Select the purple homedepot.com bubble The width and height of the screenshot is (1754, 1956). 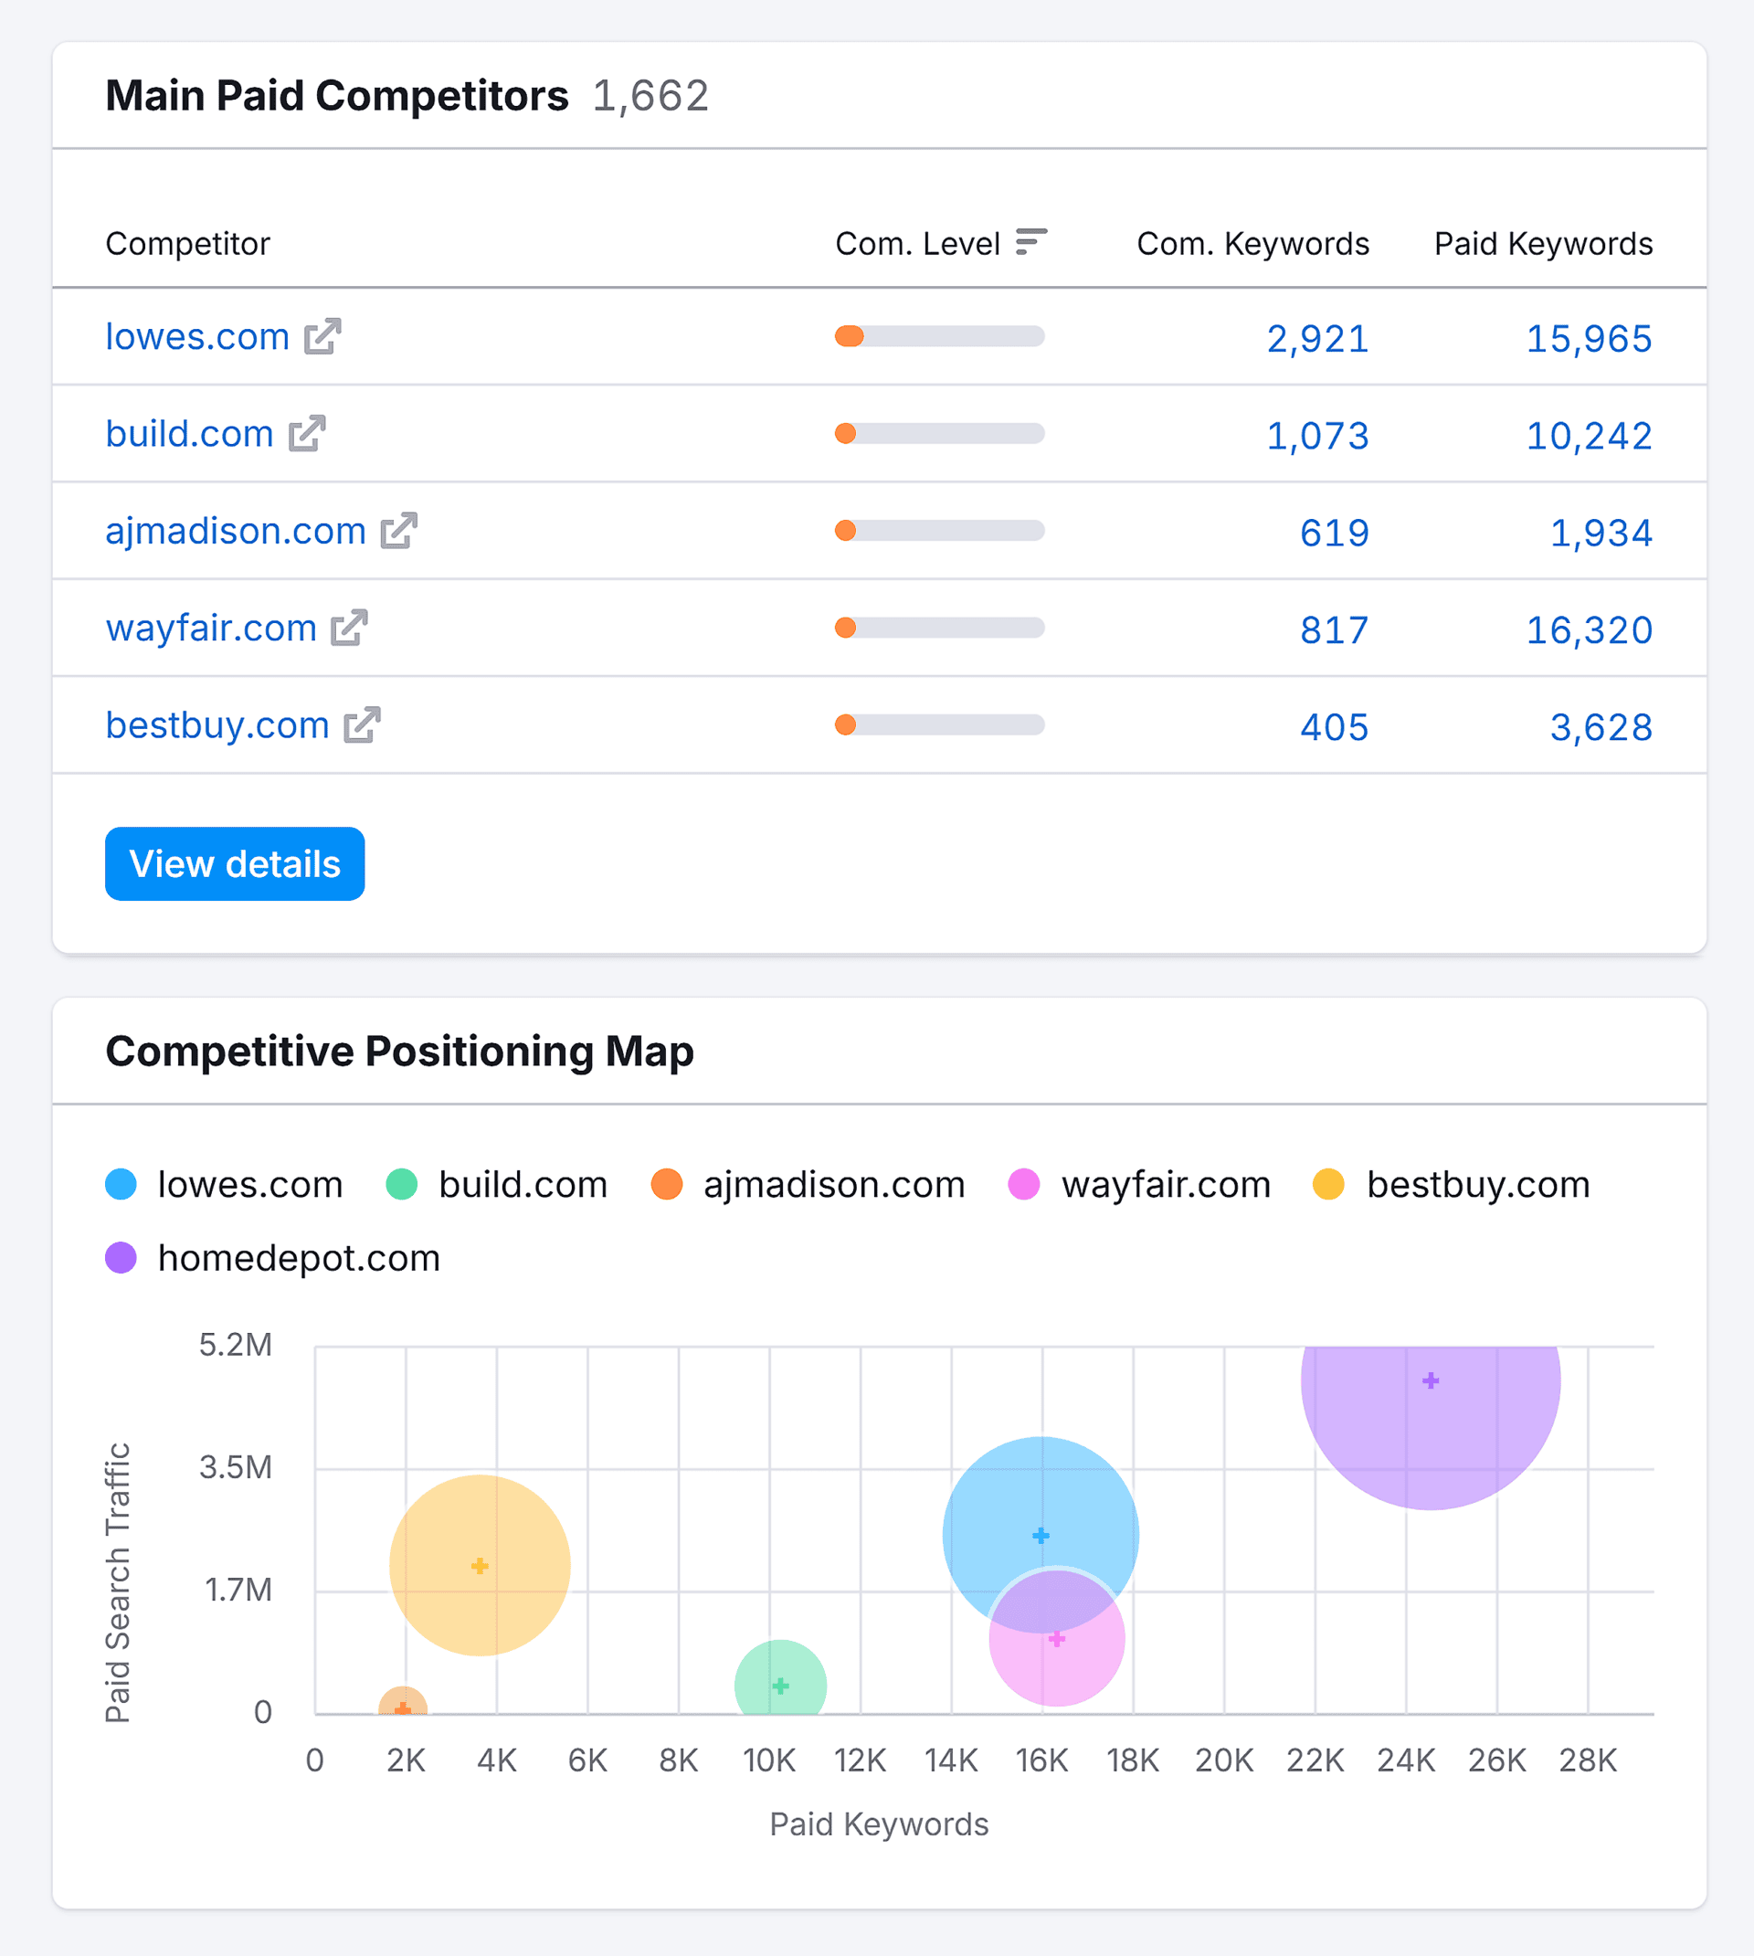(x=1431, y=1380)
